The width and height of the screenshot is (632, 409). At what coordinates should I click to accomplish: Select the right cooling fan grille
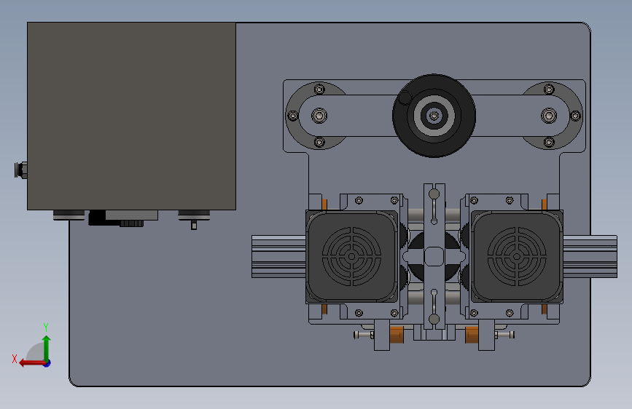click(x=517, y=256)
